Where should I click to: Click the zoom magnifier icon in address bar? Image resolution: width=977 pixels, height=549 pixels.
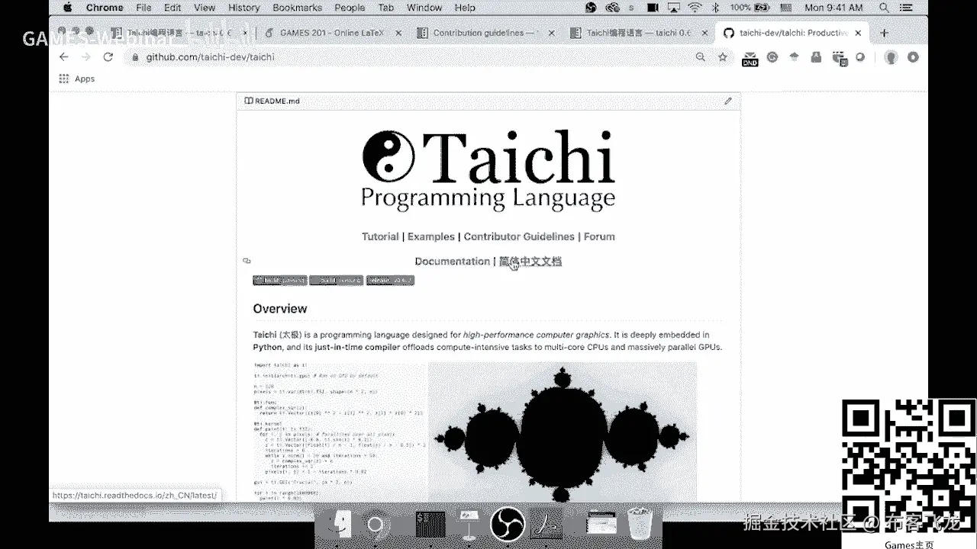point(701,57)
